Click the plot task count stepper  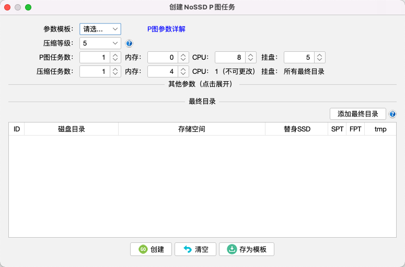(x=115, y=58)
